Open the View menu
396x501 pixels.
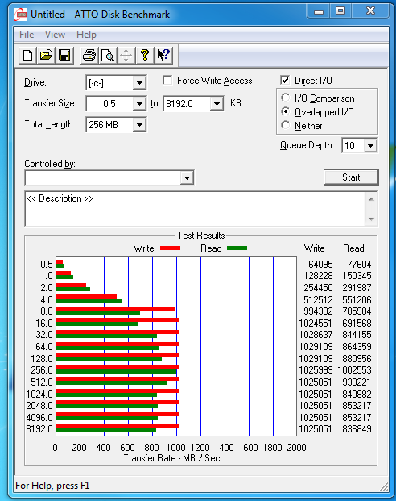click(x=55, y=35)
